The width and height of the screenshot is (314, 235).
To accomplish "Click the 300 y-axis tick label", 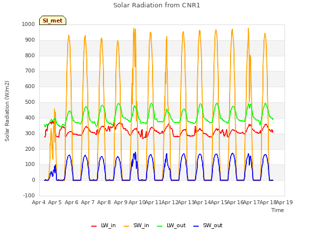I will coord(30,133).
